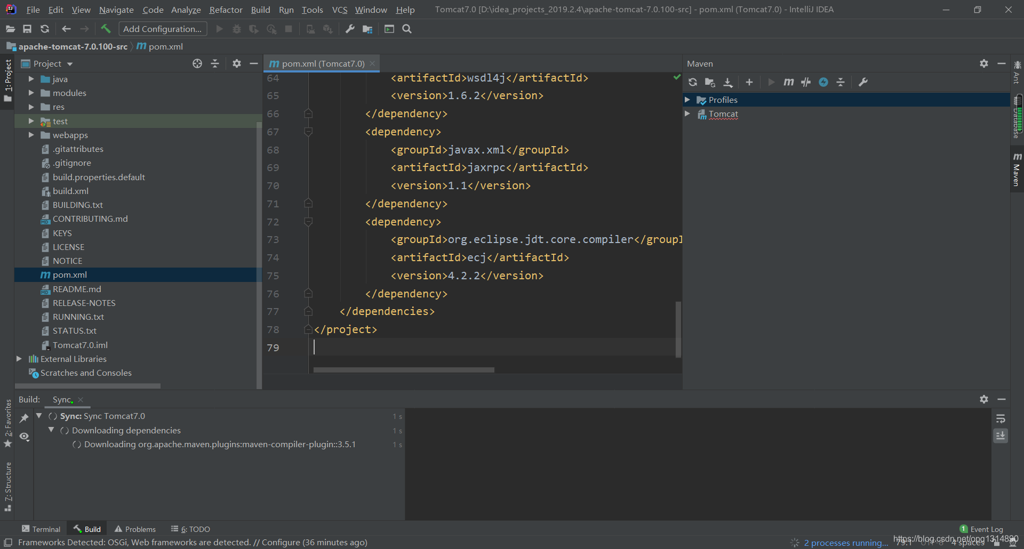Click the Project panel horizontal scrollbar

tap(88, 385)
